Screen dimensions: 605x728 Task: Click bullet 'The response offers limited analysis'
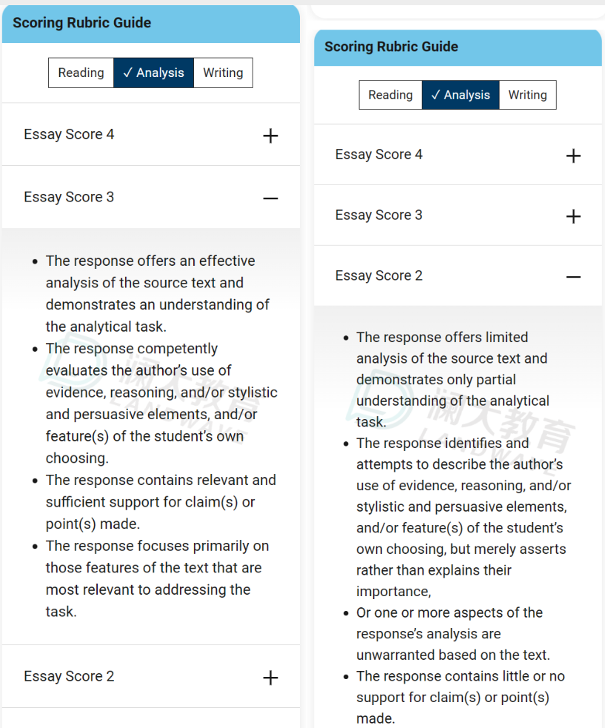pyautogui.click(x=452, y=379)
